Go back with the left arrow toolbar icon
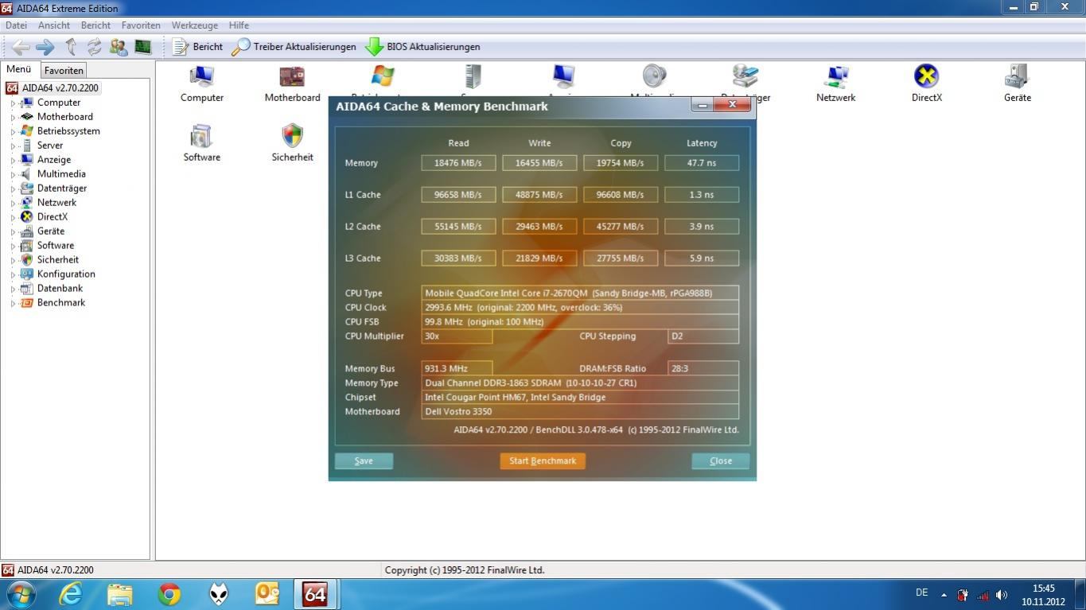The image size is (1086, 610). (21, 47)
